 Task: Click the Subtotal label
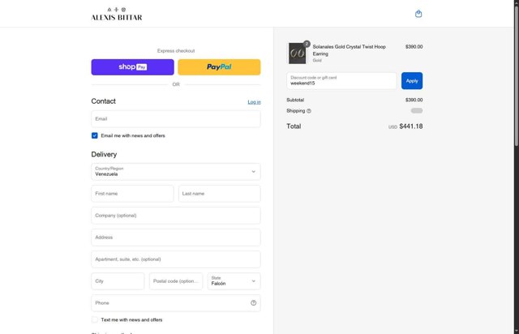click(295, 100)
